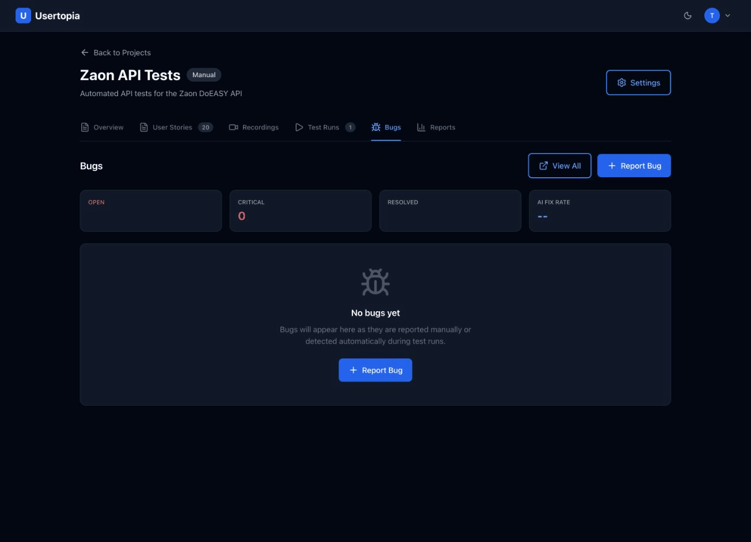Click Report Bug in empty state panel
The width and height of the screenshot is (751, 542).
[x=375, y=370]
